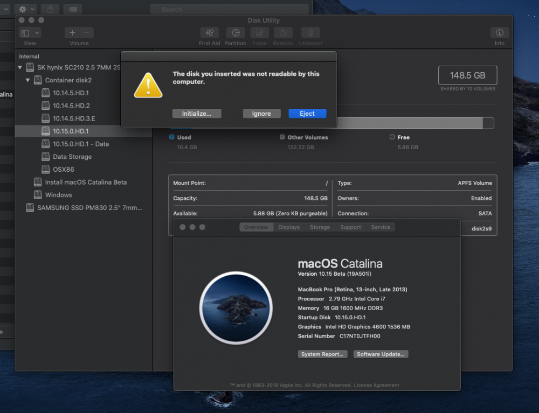Open the Service tab

381,227
